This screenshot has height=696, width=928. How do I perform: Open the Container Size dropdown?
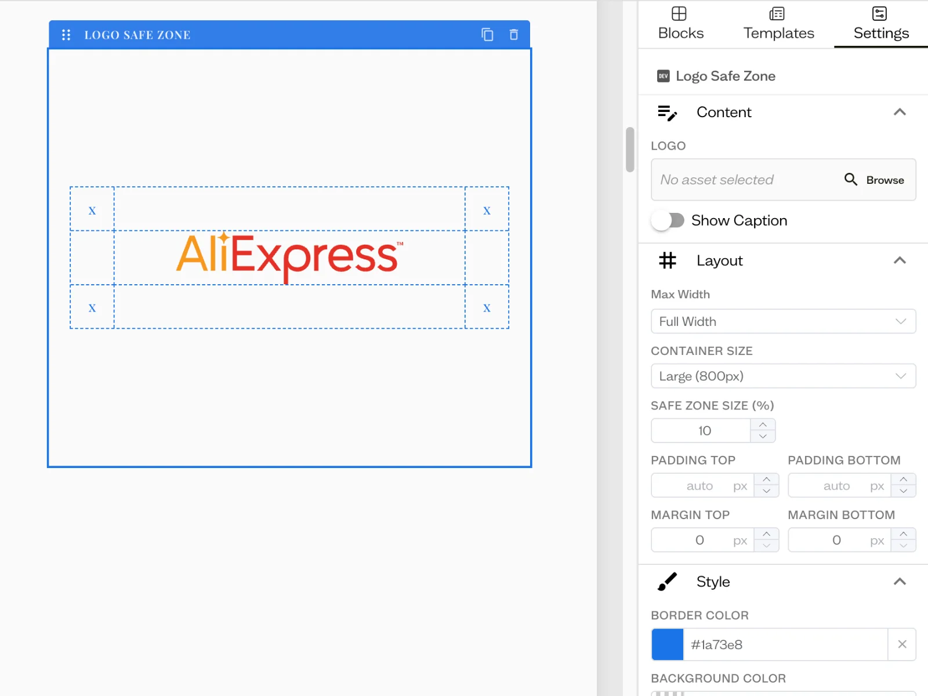point(784,376)
